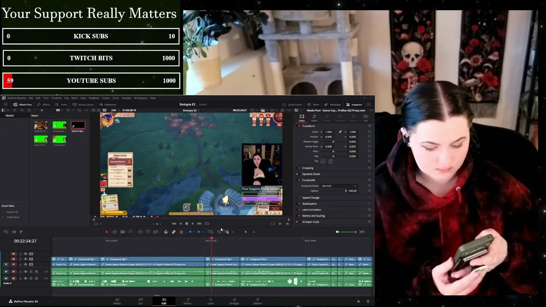This screenshot has width=546, height=307.
Task: Click the horizontal Flip icon
Action: (323, 161)
